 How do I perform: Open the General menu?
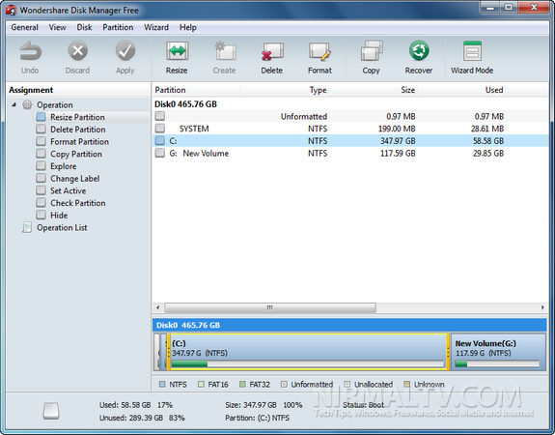pos(24,27)
